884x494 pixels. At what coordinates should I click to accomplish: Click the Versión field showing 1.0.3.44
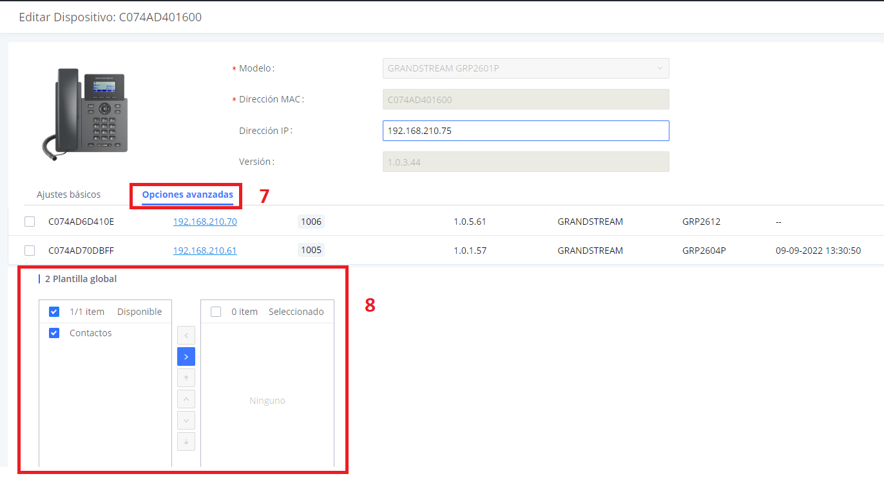tap(525, 161)
